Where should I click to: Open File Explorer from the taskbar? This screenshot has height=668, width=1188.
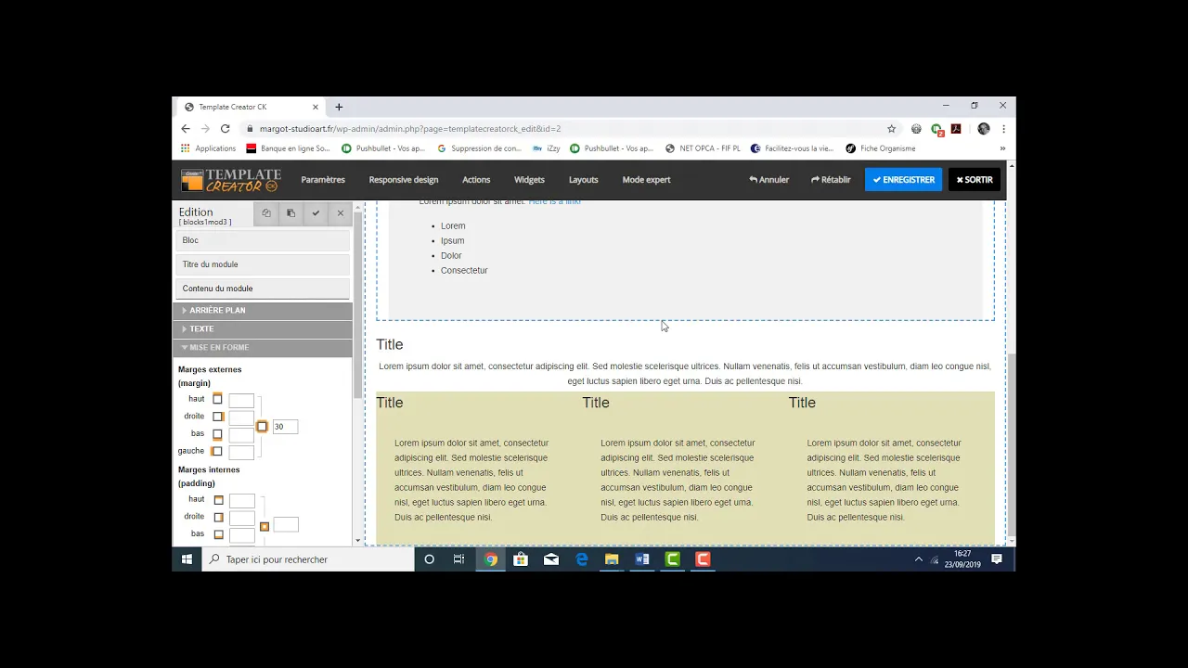[x=612, y=559]
